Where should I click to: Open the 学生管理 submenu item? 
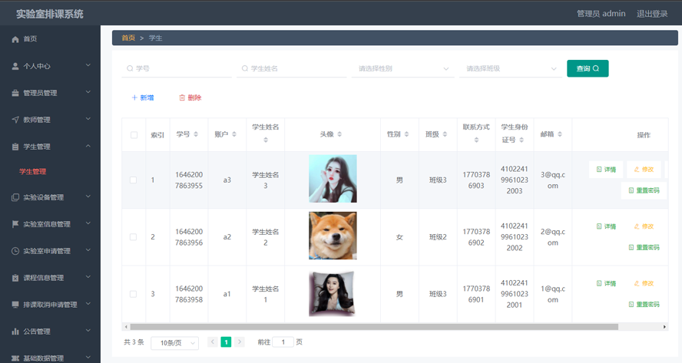tap(33, 172)
